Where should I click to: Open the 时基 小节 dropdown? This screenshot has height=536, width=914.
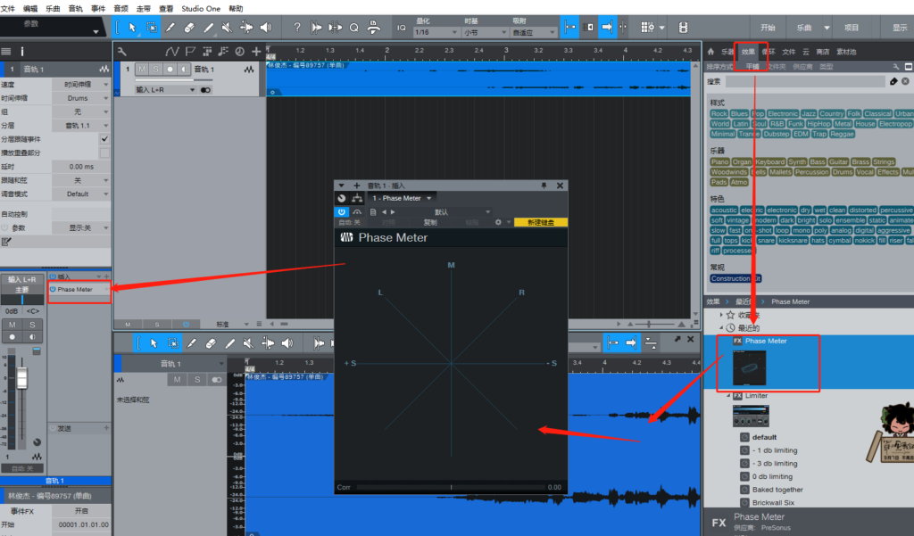click(485, 32)
